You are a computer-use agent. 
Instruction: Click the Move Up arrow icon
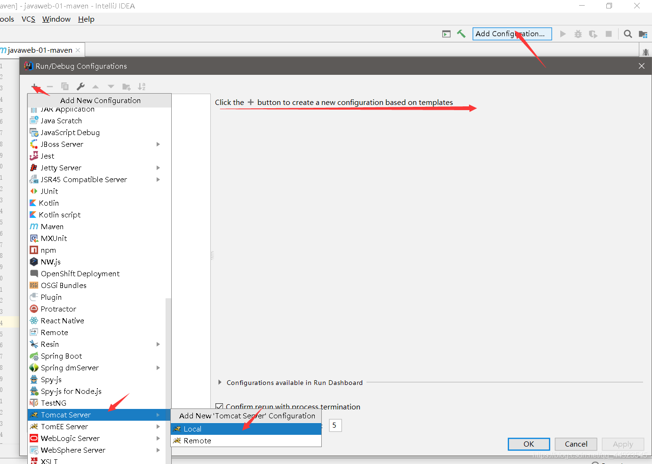(x=95, y=87)
